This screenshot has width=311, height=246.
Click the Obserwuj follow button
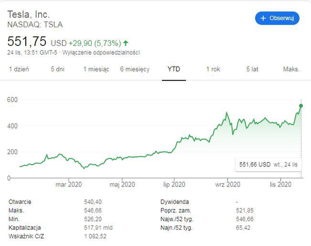click(x=277, y=18)
